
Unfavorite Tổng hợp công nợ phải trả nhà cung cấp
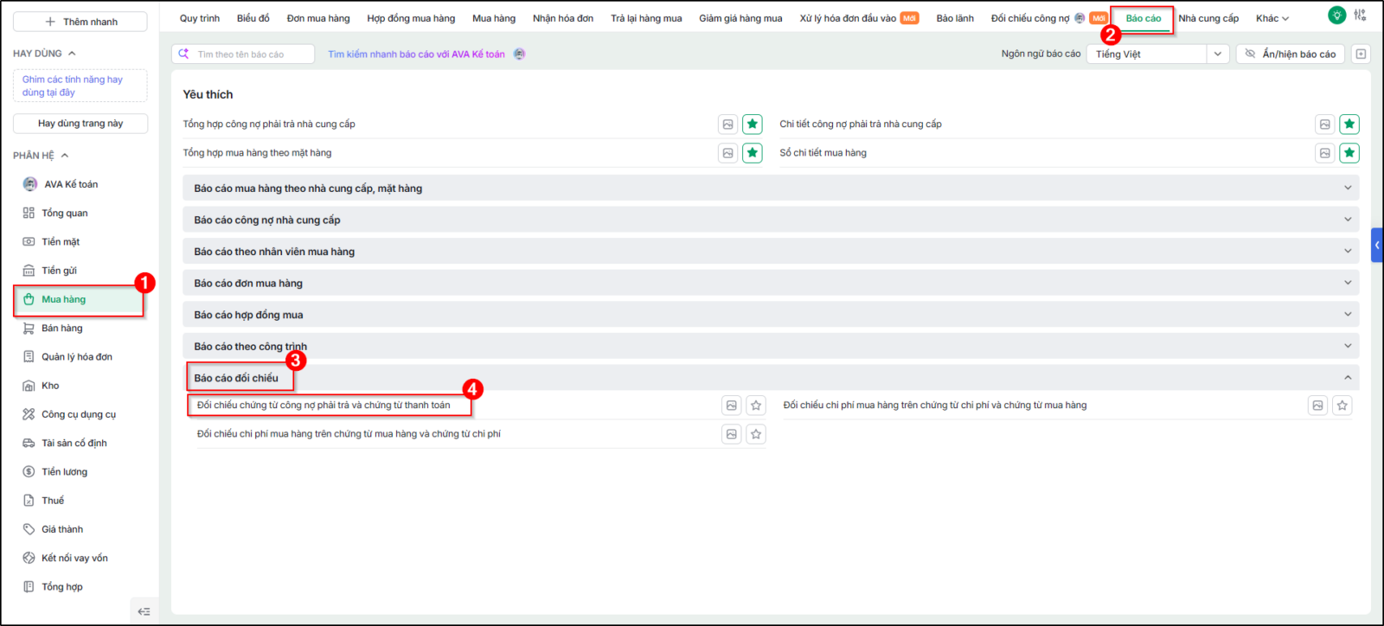point(753,125)
